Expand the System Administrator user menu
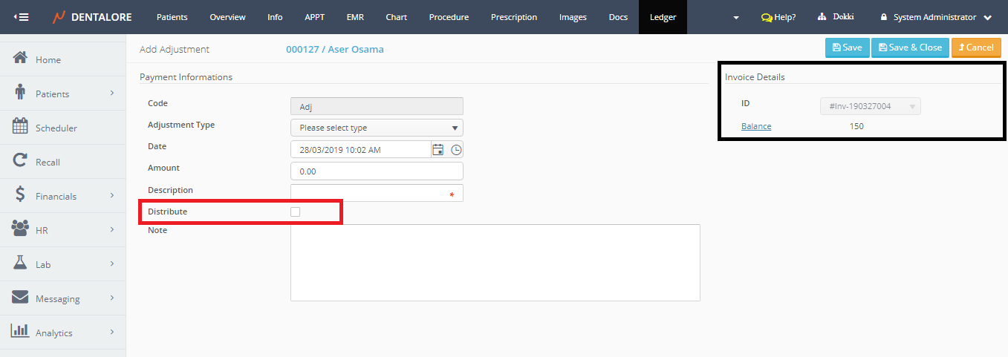This screenshot has height=357, width=1008. click(936, 17)
